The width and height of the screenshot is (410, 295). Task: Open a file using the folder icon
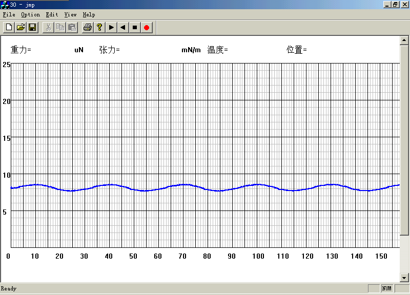[x=20, y=27]
